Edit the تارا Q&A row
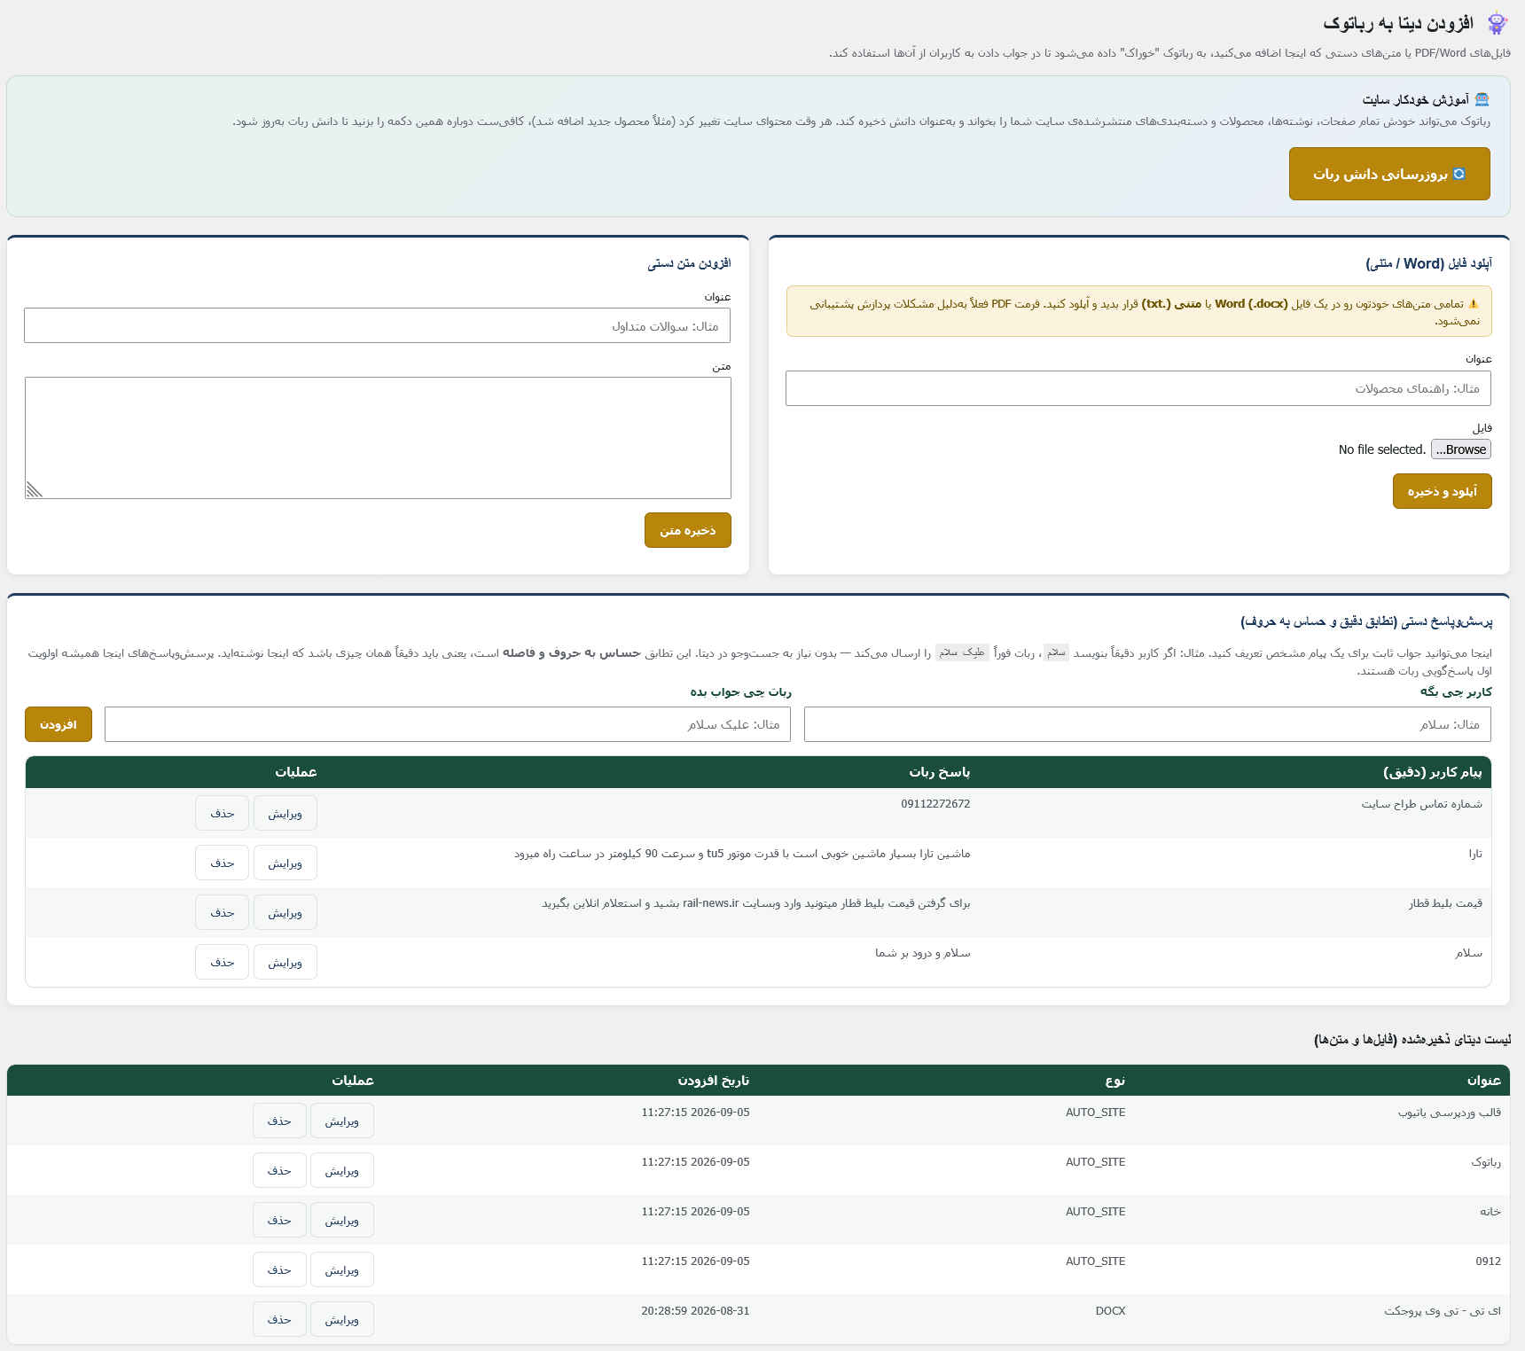The height and width of the screenshot is (1351, 1525). coord(285,863)
